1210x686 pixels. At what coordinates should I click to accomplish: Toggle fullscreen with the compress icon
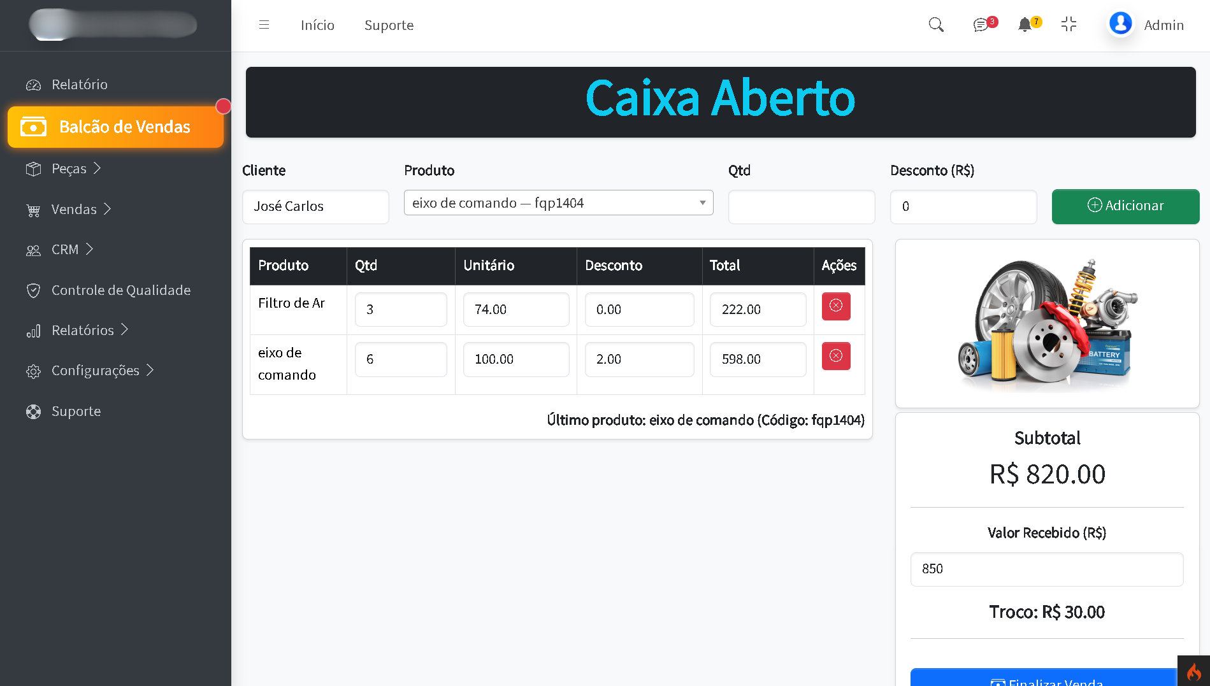[x=1069, y=25]
